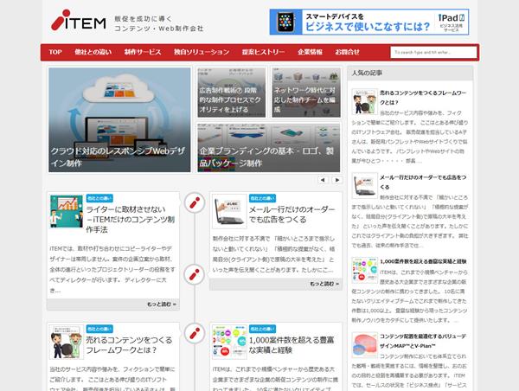
Task: Open 1,000案件数を超える豊富な実績 main title
Action: pyautogui.click(x=292, y=344)
